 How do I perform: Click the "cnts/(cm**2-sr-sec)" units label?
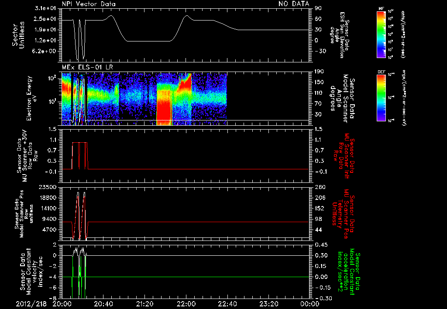coord(403,34)
